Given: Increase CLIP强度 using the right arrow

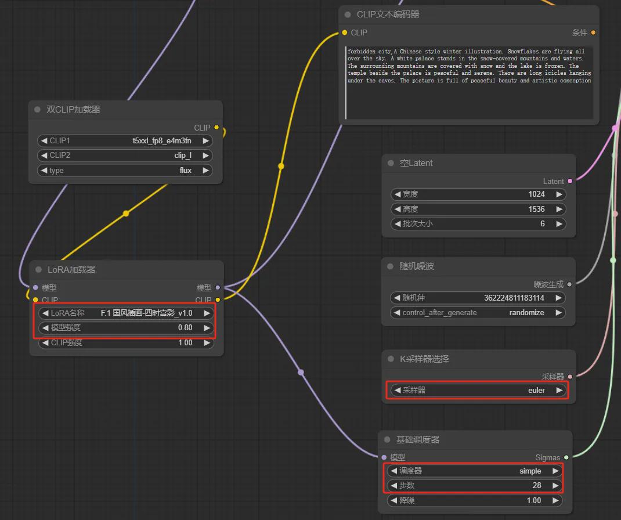Looking at the screenshot, I should point(207,342).
